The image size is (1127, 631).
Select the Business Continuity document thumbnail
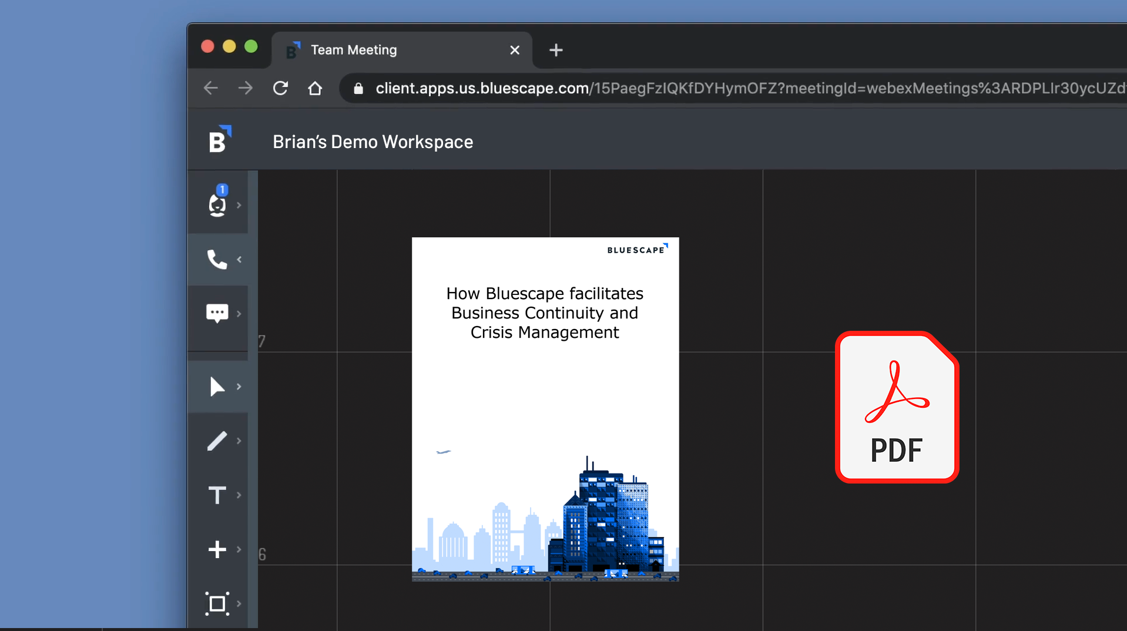545,409
